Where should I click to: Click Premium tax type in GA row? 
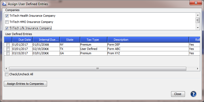(x=94, y=53)
